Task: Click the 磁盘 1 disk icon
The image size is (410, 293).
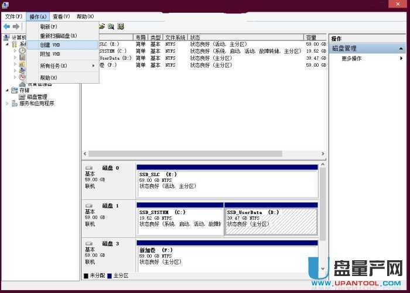Action: 89,206
